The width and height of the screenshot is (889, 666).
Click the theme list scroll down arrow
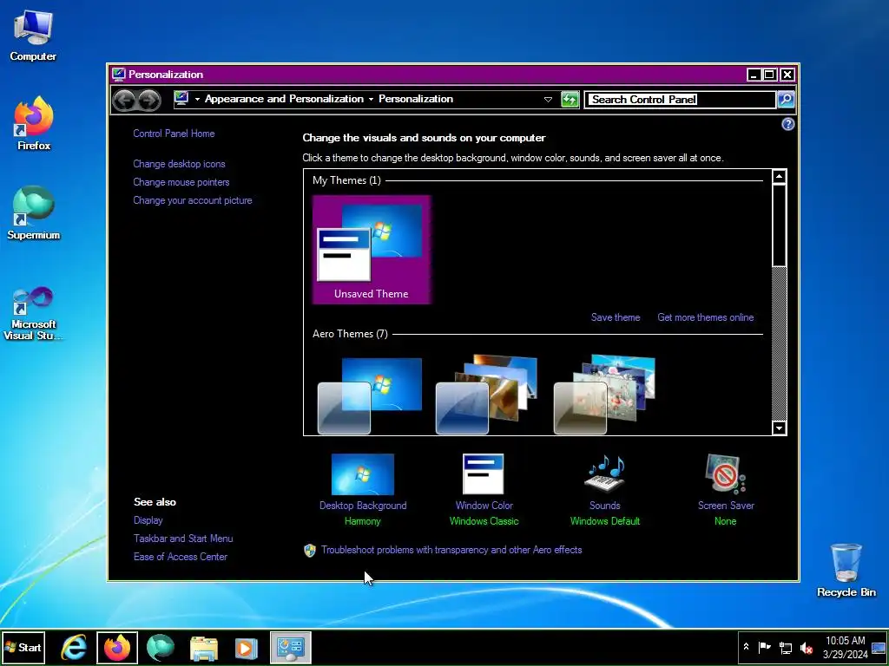click(779, 428)
